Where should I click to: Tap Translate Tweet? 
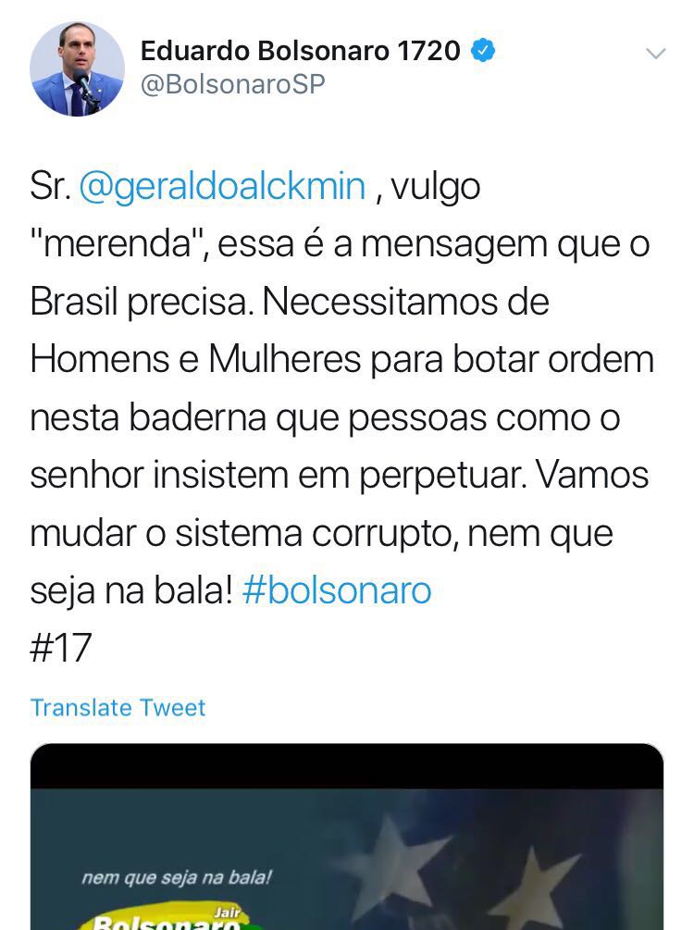(x=118, y=708)
